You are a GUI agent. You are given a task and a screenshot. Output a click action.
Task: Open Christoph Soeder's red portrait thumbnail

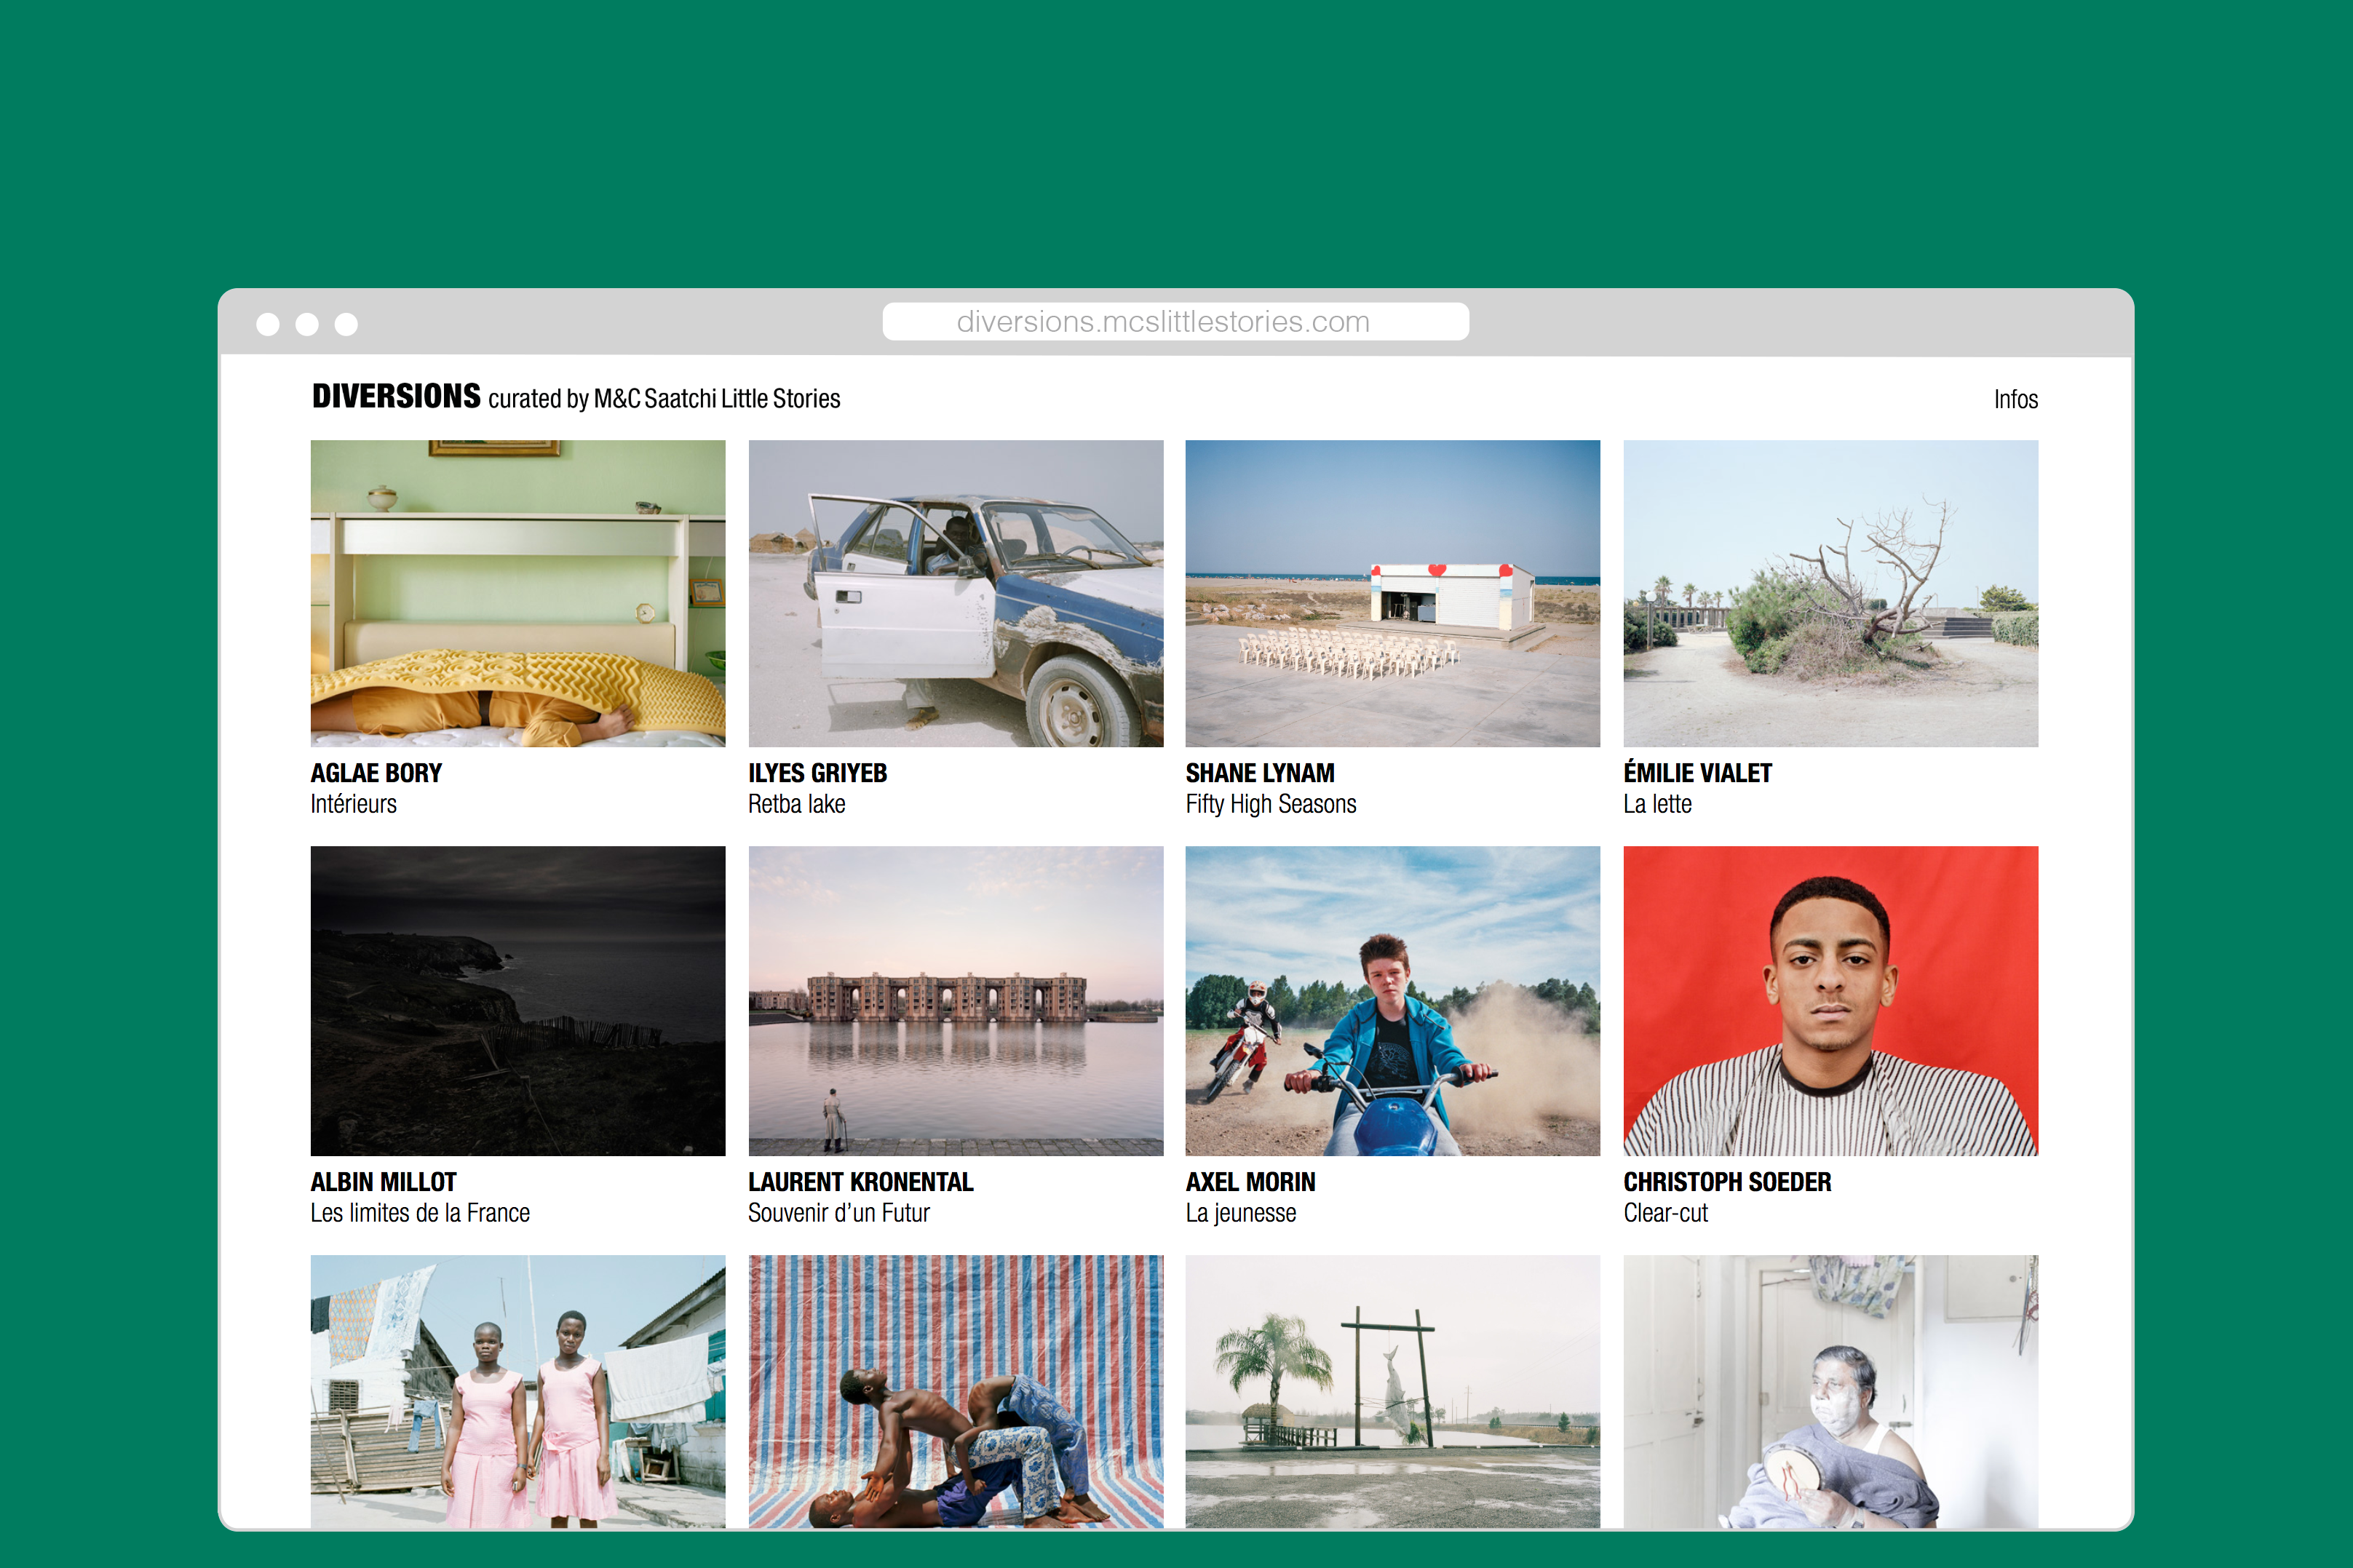(1829, 1000)
